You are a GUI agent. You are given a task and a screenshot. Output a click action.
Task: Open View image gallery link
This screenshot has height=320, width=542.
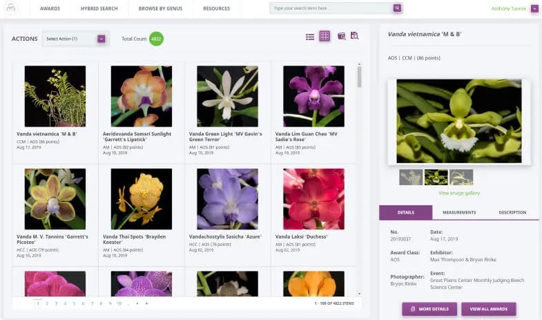[459, 193]
